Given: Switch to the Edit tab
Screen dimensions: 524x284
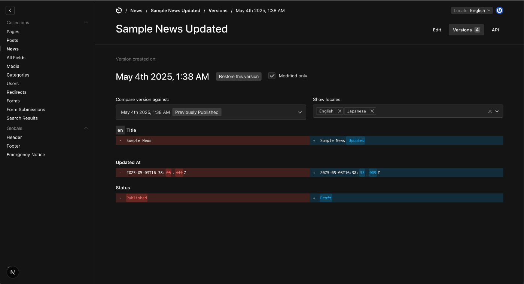Looking at the screenshot, I should [x=437, y=30].
